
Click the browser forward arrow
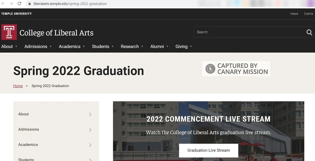coord(11,4)
